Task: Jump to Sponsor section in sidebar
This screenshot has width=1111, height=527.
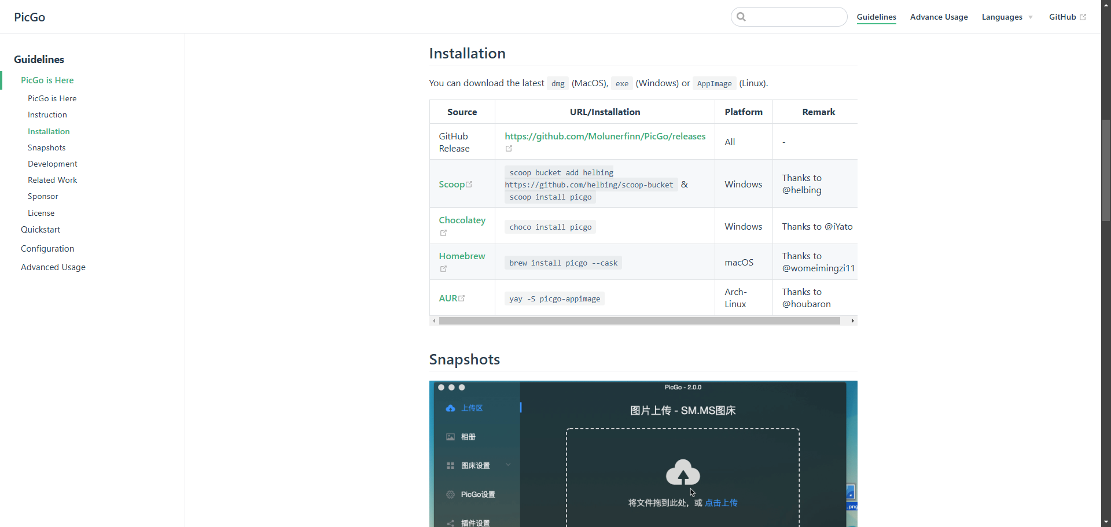Action: pos(43,197)
